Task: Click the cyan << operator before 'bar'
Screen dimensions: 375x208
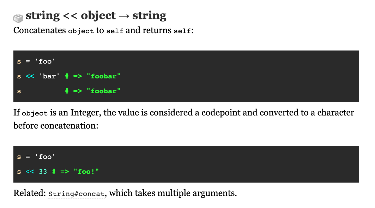Action: [30, 76]
